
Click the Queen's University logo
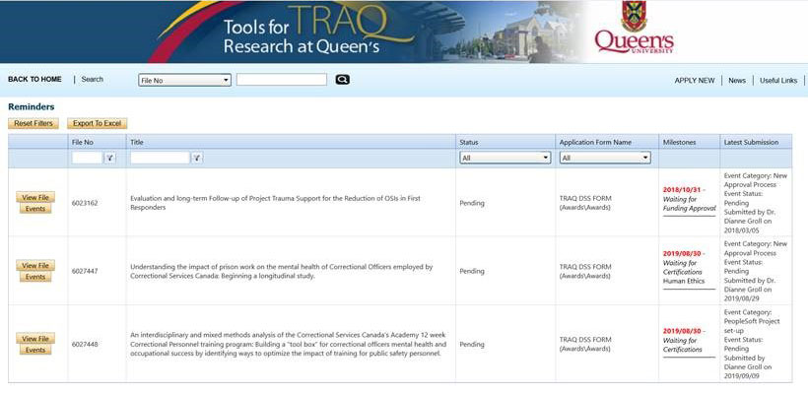(634, 30)
